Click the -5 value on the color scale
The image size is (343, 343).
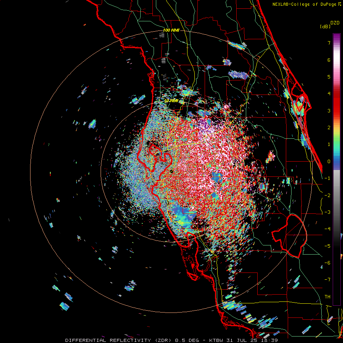[x=327, y=246]
